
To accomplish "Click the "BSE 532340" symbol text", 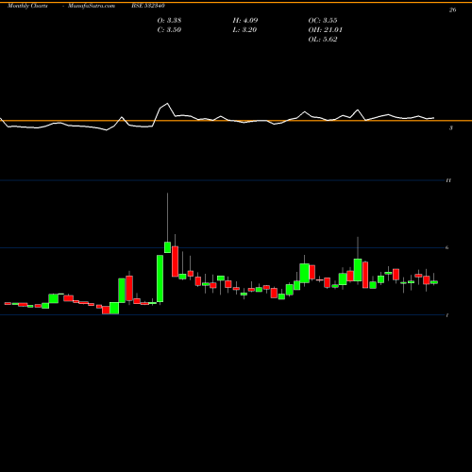I will (x=148, y=6).
